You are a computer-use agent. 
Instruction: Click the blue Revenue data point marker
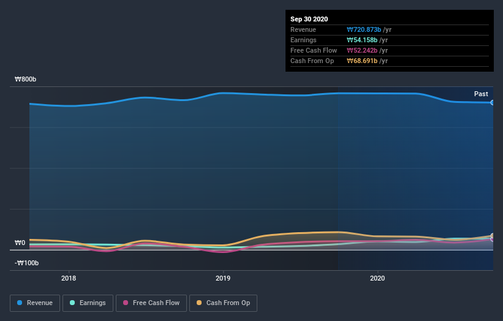pos(493,103)
